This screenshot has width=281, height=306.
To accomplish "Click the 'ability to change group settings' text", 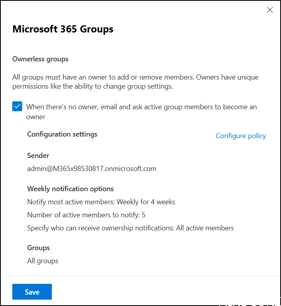I will (127, 86).
